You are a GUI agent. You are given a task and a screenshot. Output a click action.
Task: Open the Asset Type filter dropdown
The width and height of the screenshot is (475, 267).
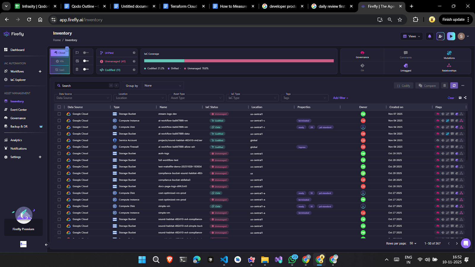[x=196, y=98]
